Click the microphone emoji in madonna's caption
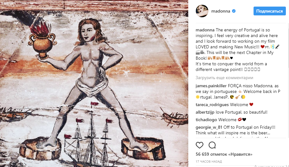This screenshot has height=167, width=289. coord(277,47)
